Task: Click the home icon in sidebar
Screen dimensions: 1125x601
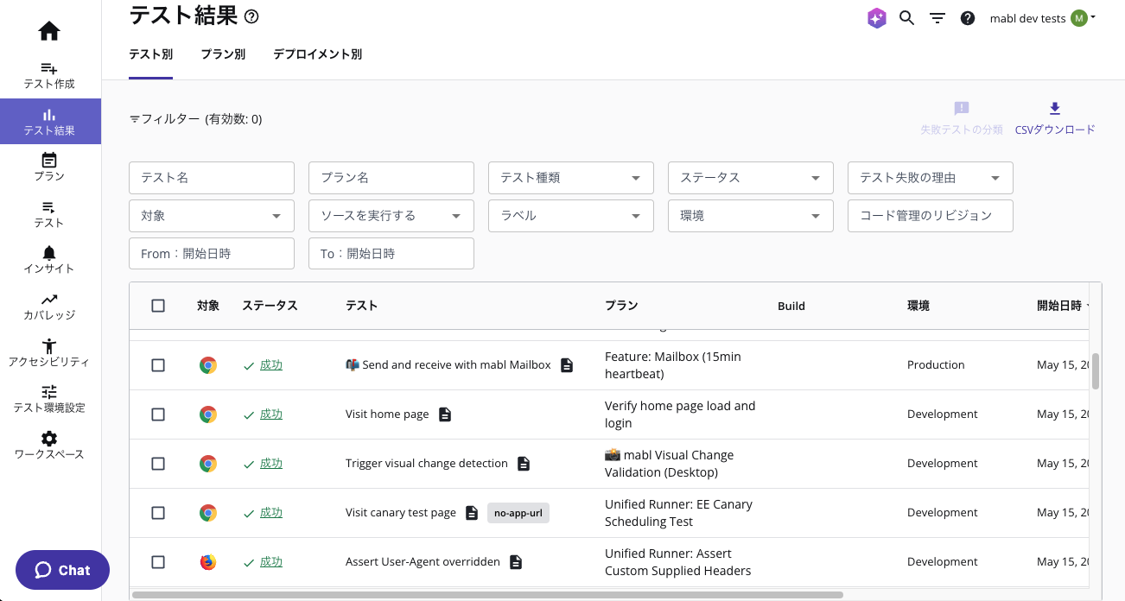Action: tap(49, 32)
